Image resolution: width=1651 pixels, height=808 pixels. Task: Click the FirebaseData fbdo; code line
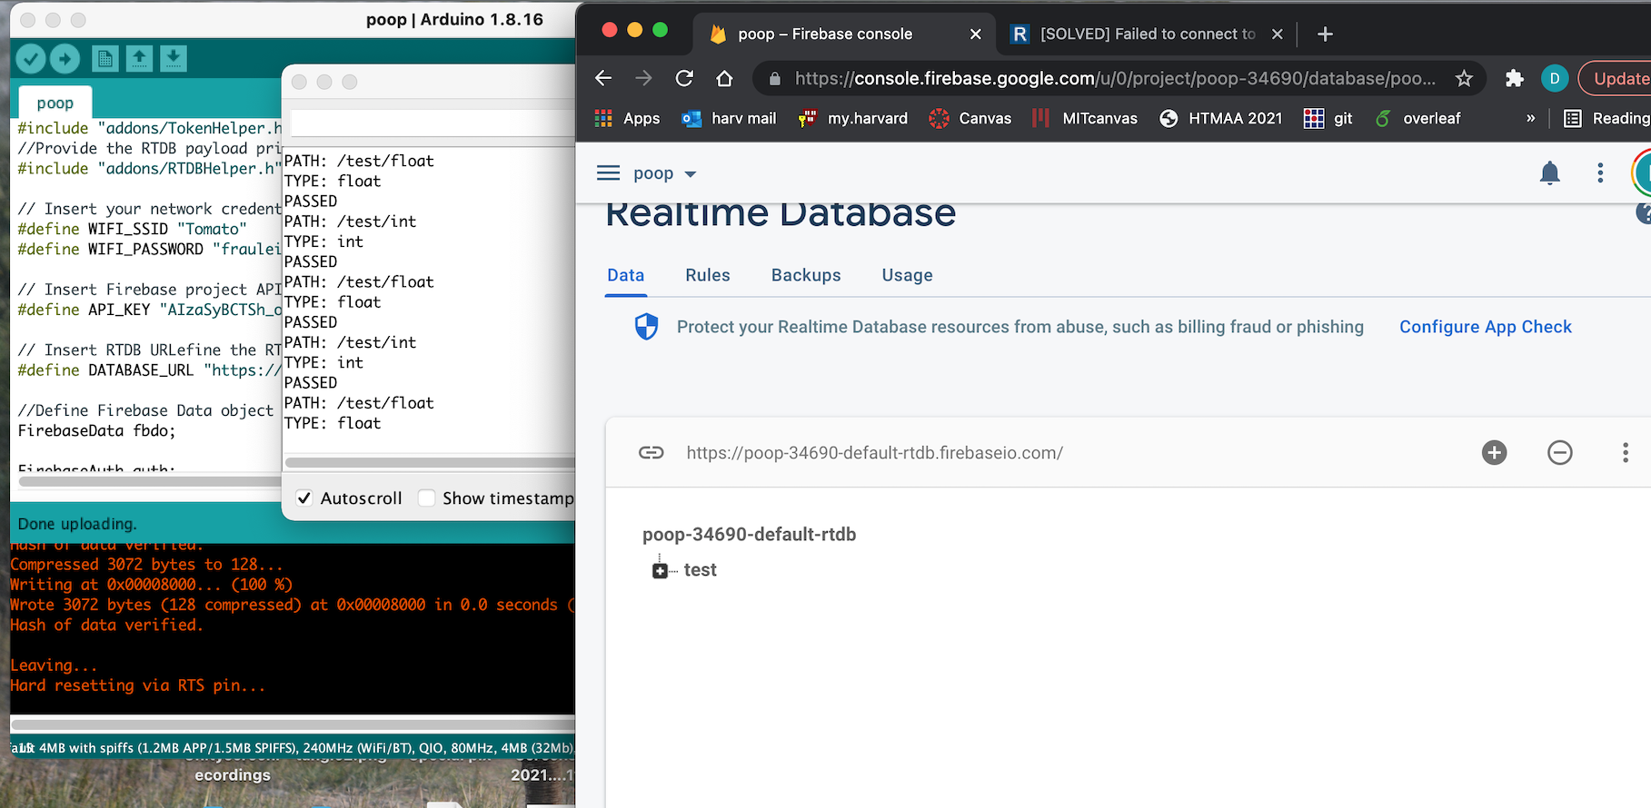click(96, 430)
